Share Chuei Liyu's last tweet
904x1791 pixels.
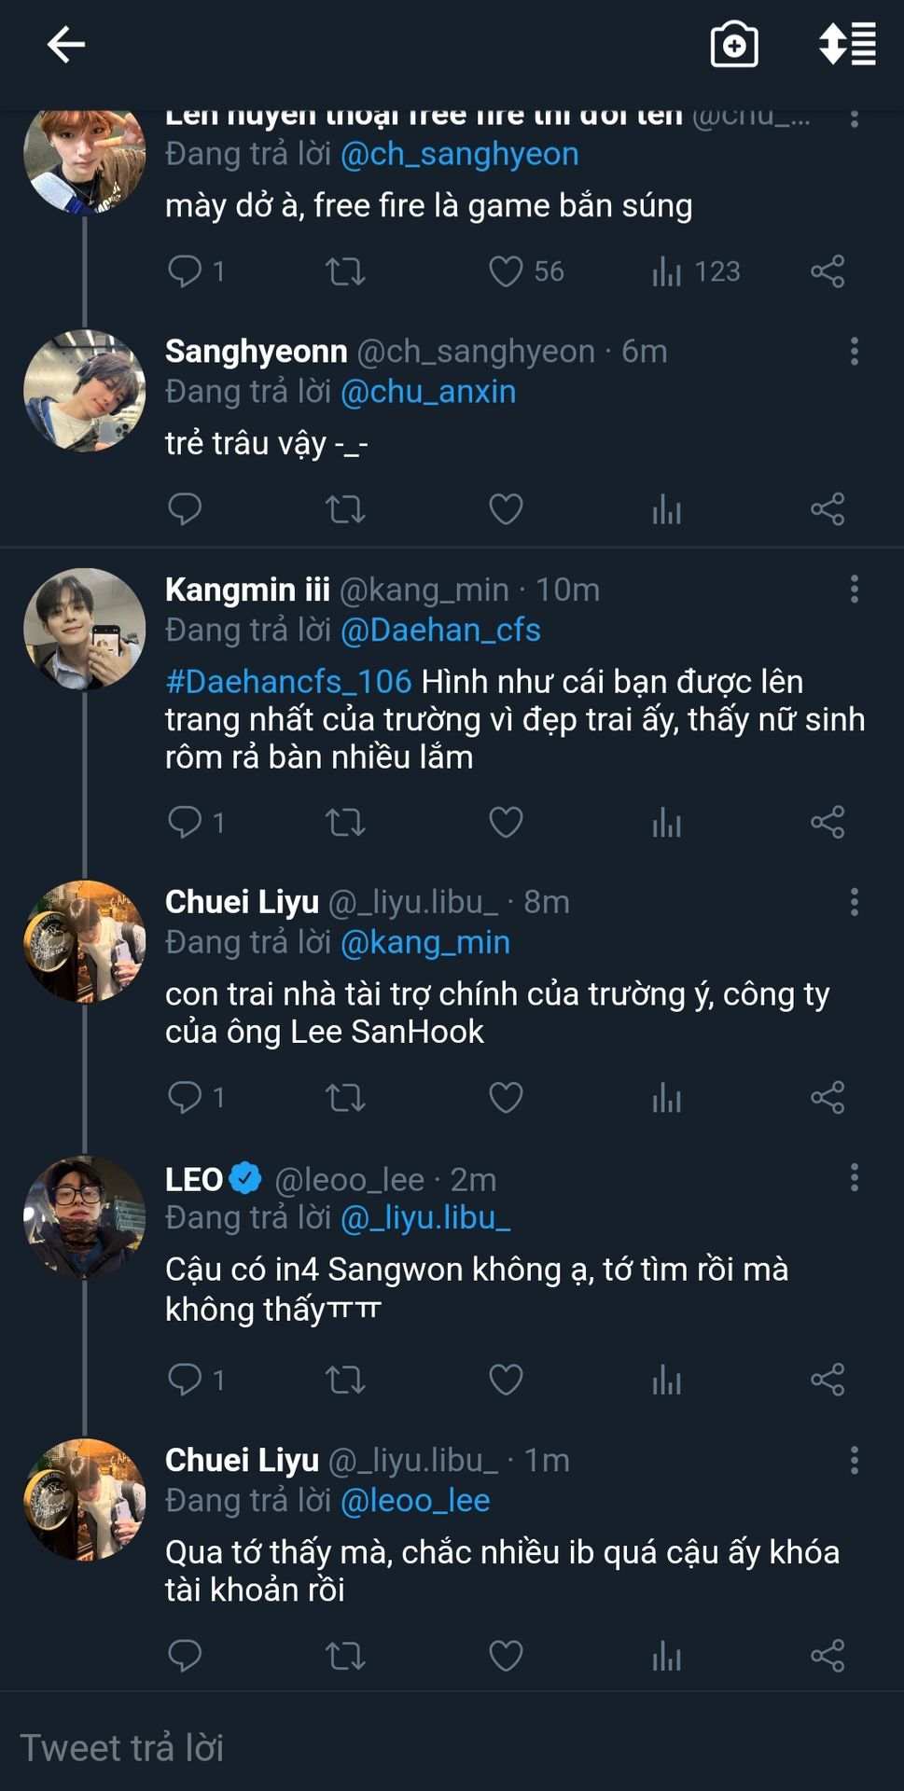[828, 1656]
